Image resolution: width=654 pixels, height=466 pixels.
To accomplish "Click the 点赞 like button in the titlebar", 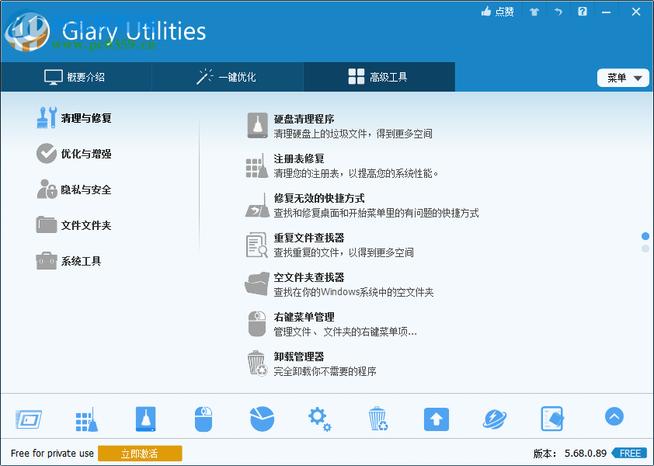I will click(x=497, y=12).
